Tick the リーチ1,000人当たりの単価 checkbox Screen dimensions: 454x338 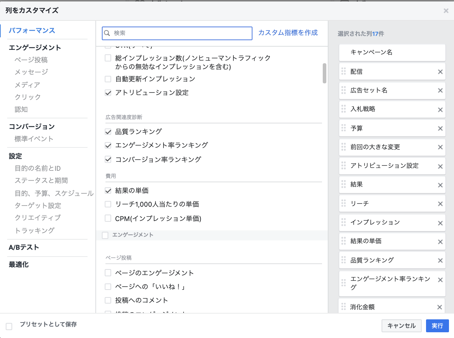(x=108, y=204)
